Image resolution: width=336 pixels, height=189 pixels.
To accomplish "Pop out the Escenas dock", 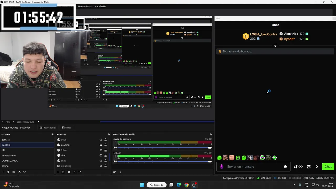I will [52, 134].
